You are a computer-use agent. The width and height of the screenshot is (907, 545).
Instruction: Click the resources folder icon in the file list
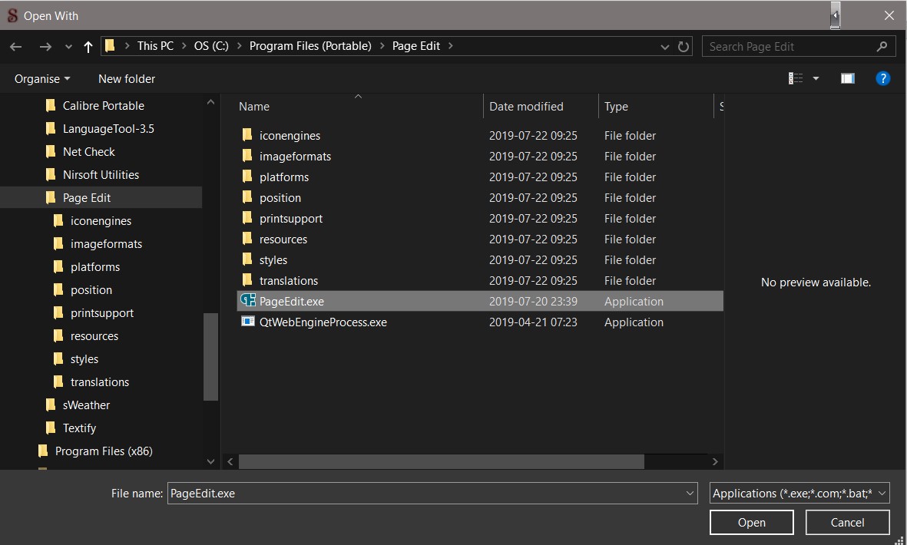247,239
